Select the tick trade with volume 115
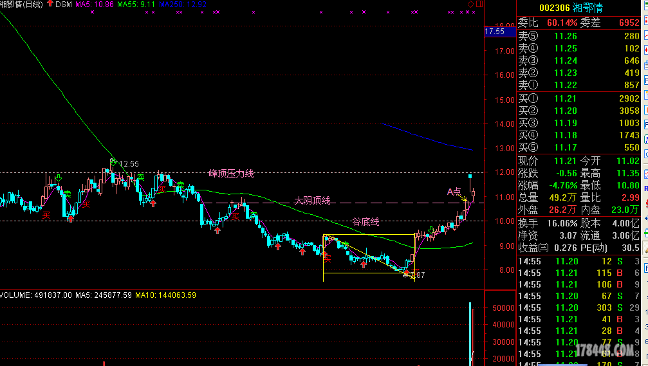Image resolution: width=648 pixels, height=366 pixels. click(x=579, y=273)
